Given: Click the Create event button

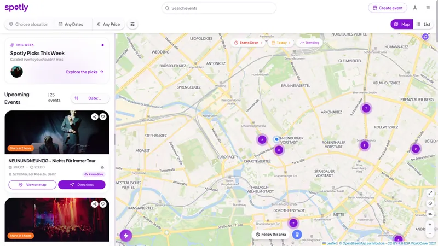Looking at the screenshot, I should [388, 8].
